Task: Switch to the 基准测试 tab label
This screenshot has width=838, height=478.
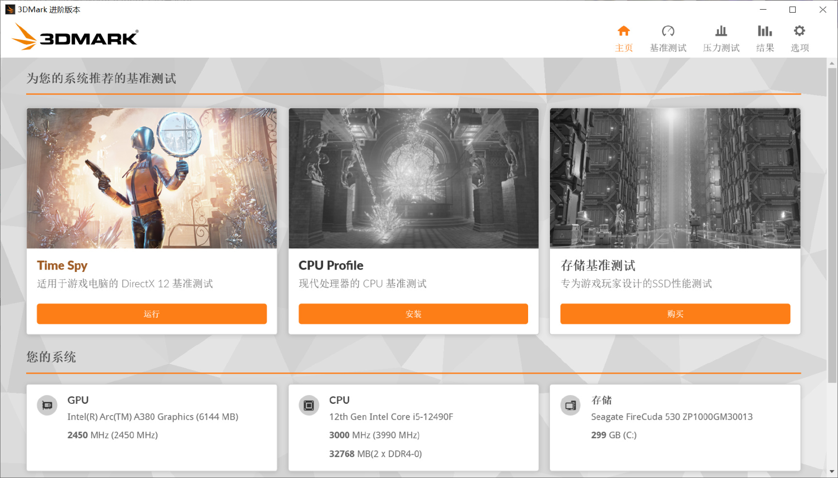Action: pos(668,48)
